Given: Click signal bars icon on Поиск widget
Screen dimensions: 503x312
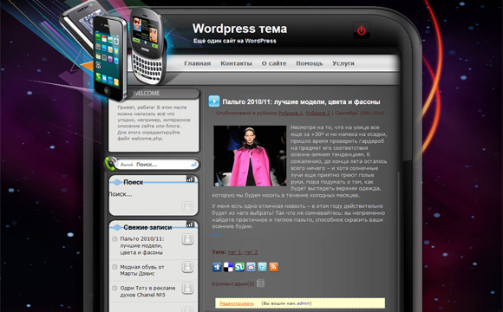Looking at the screenshot, I should point(190,179).
